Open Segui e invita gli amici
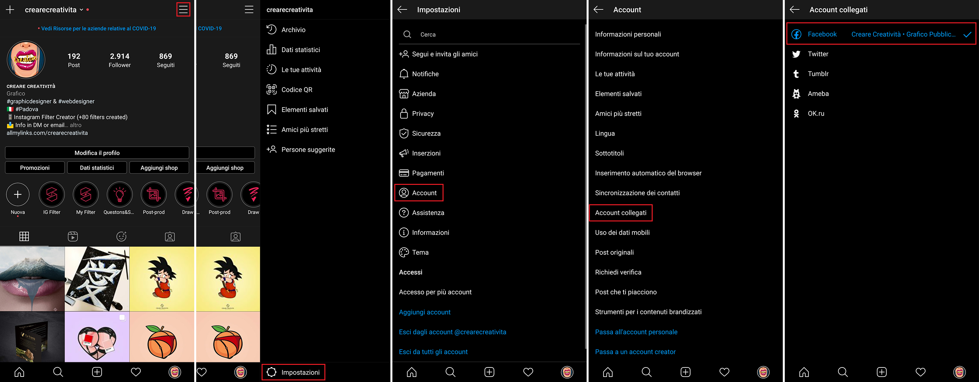The width and height of the screenshot is (979, 382). [438, 54]
